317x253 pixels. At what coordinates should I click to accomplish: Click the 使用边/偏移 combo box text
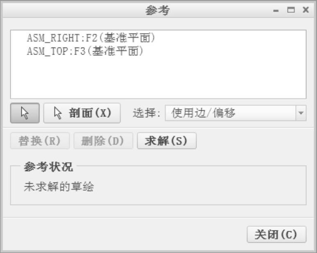[204, 113]
